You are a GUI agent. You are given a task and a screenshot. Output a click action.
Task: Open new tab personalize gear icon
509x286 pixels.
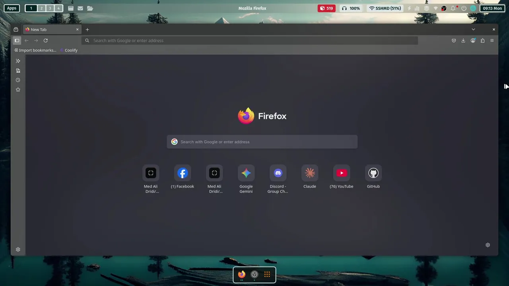[488, 245]
